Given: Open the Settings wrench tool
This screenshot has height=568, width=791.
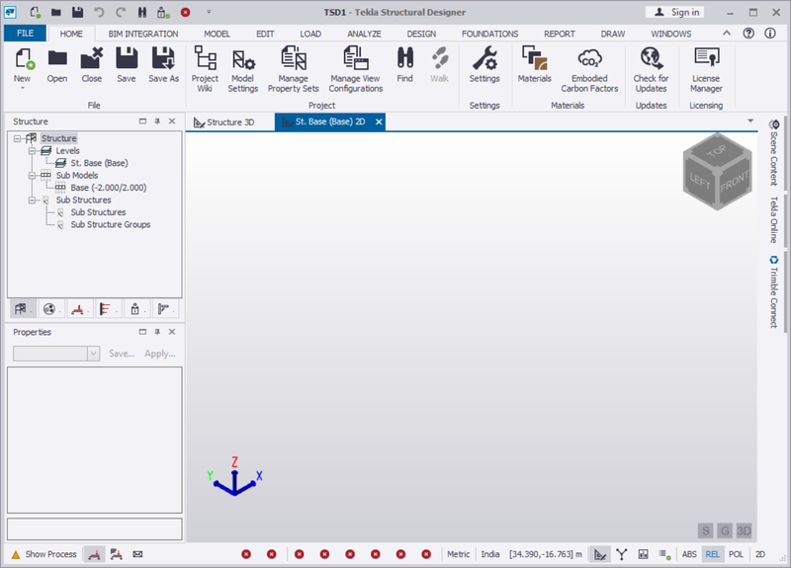Looking at the screenshot, I should coord(484,64).
